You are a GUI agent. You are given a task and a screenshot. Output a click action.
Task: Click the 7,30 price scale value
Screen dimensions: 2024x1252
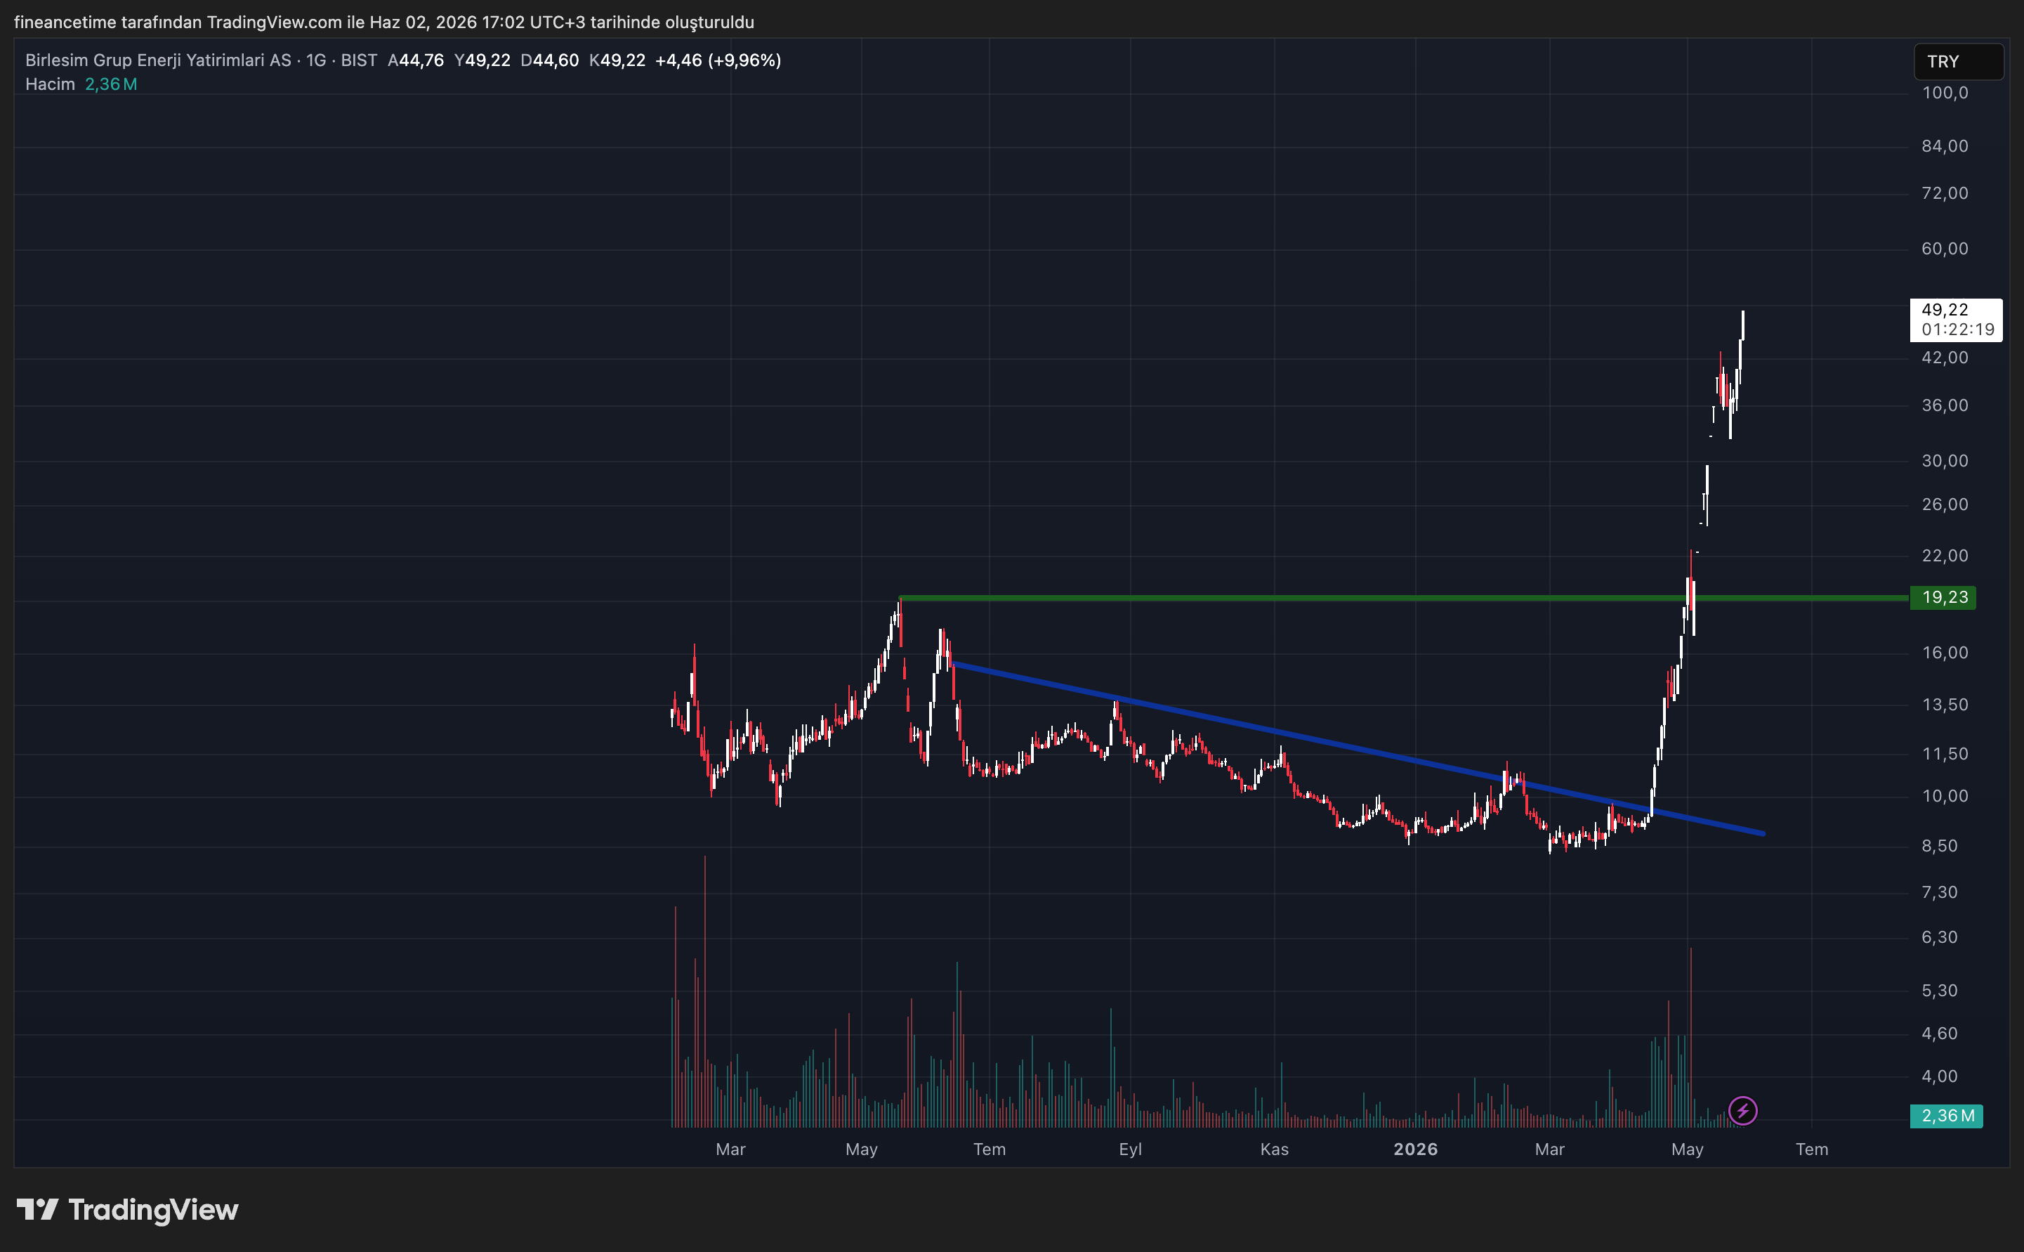[1940, 892]
